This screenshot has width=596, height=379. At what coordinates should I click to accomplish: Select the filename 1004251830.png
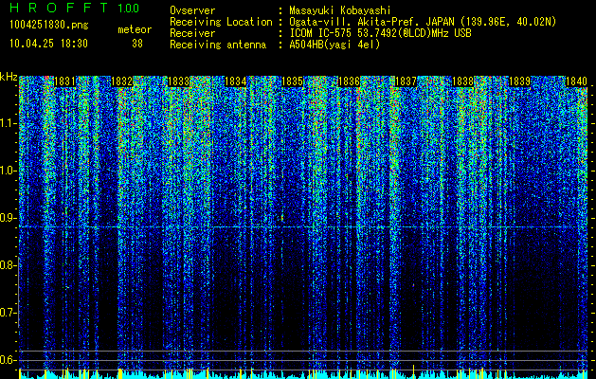click(x=49, y=25)
